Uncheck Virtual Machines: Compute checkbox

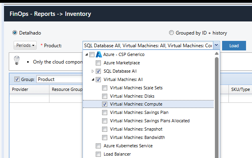(x=104, y=104)
